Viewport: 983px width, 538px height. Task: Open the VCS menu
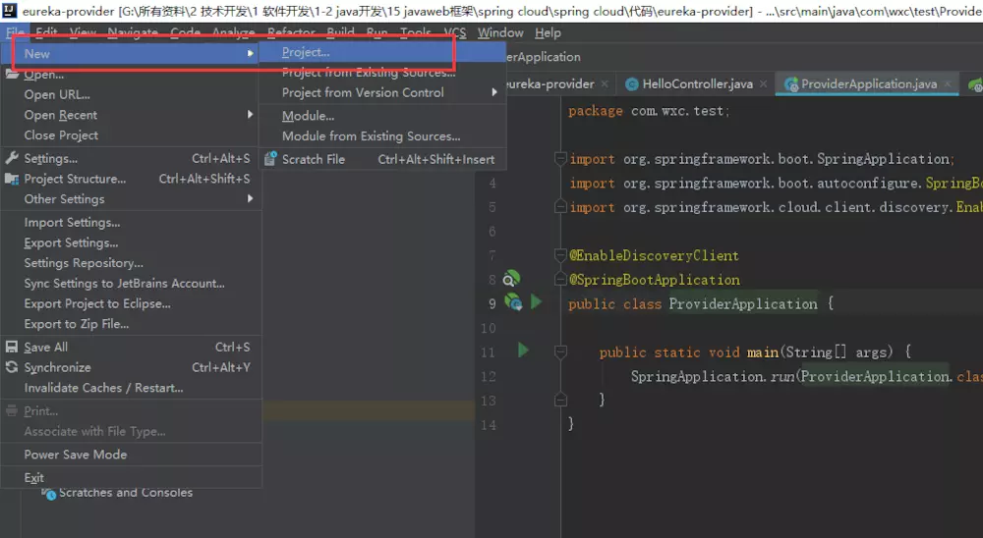(x=455, y=32)
